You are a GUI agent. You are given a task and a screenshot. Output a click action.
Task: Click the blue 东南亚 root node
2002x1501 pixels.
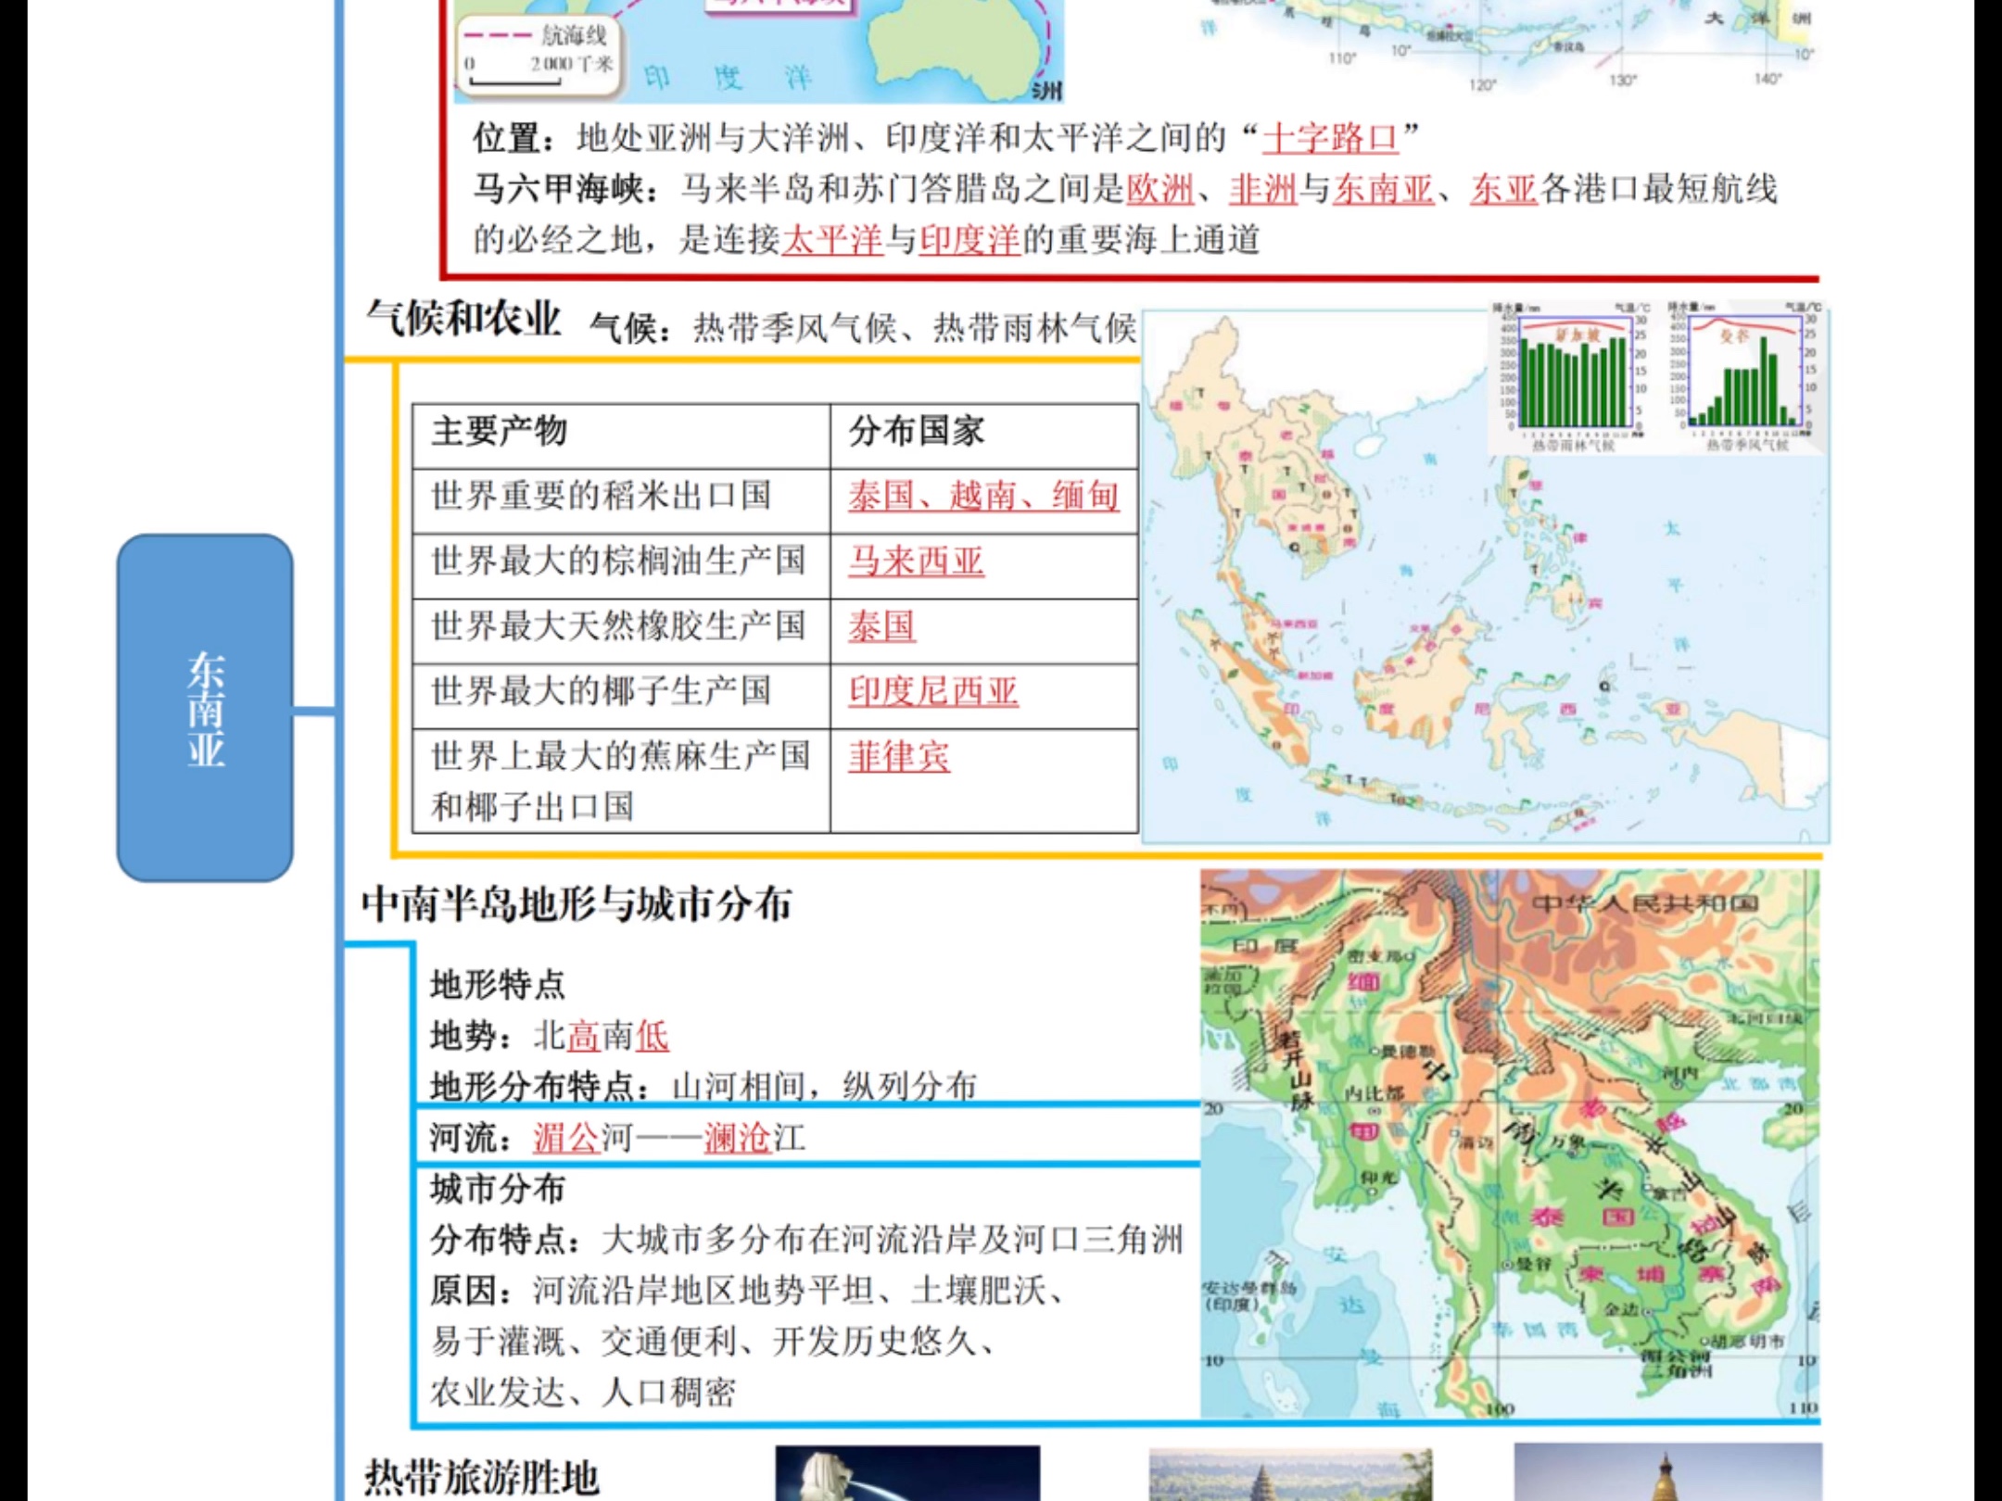[205, 708]
